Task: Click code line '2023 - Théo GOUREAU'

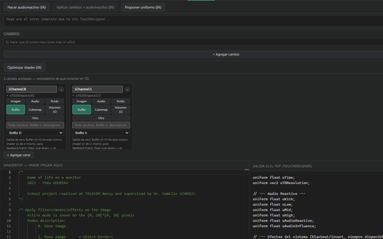Action: pos(48,183)
